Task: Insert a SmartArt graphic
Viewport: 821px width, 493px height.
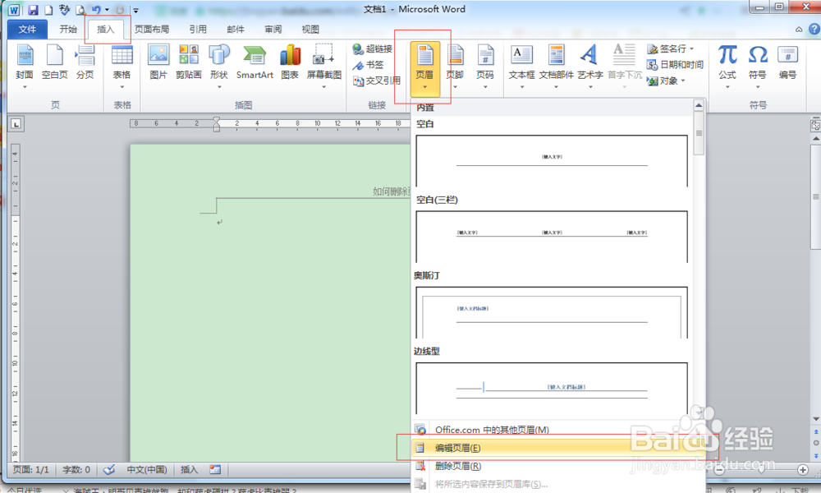Action: (x=255, y=63)
